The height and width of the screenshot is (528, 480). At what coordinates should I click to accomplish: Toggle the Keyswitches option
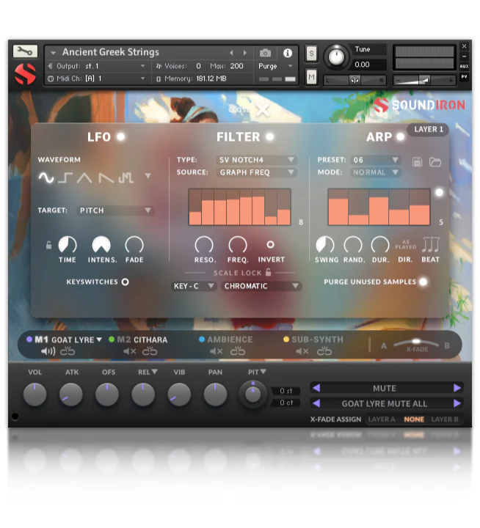[x=125, y=282]
